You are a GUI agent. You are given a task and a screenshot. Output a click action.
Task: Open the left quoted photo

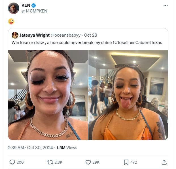pos(48,95)
